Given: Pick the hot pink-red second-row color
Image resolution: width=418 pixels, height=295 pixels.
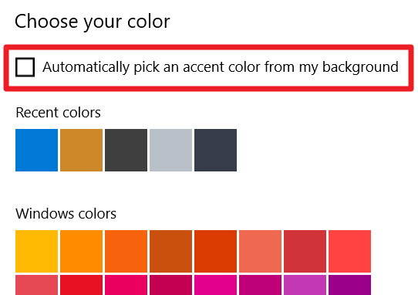Looking at the screenshot, I should [126, 285].
